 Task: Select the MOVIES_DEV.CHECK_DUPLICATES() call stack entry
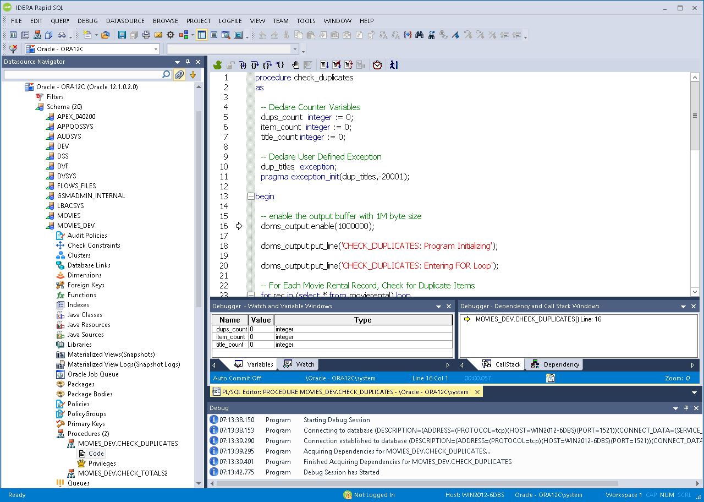pyautogui.click(x=538, y=319)
